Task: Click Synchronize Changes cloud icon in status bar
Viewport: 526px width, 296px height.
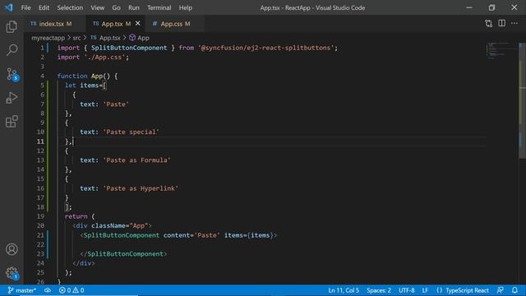Action: (48, 290)
